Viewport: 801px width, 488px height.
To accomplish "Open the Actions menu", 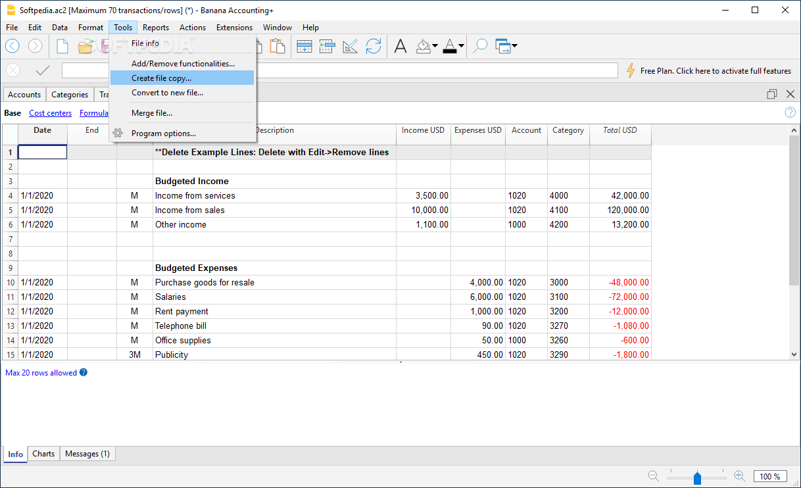I will (193, 28).
